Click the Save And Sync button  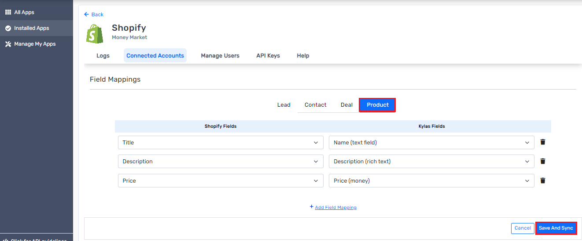pos(556,228)
